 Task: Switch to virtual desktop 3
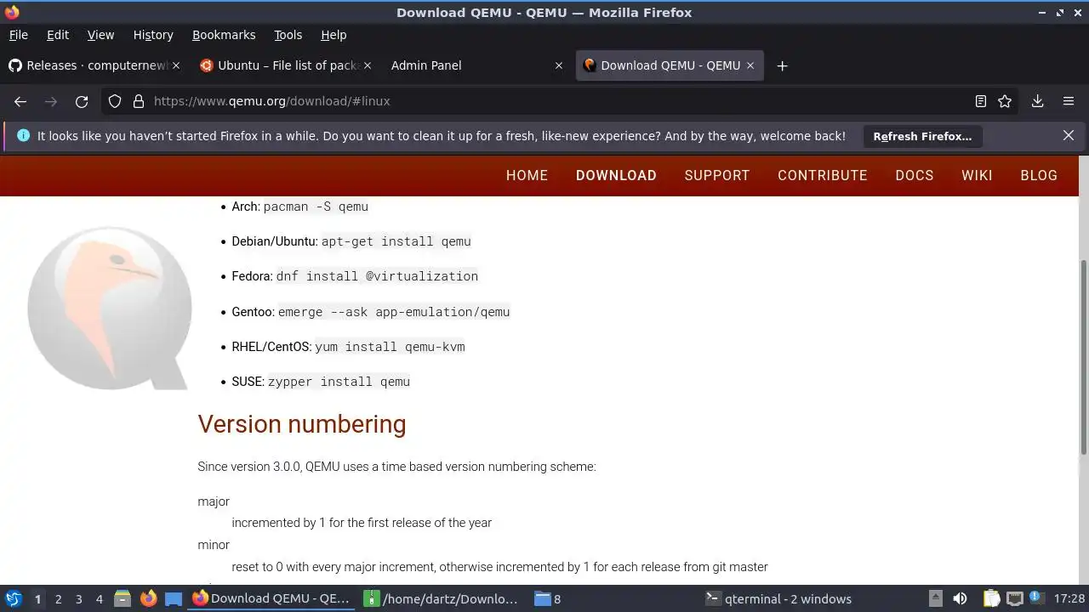coord(78,599)
